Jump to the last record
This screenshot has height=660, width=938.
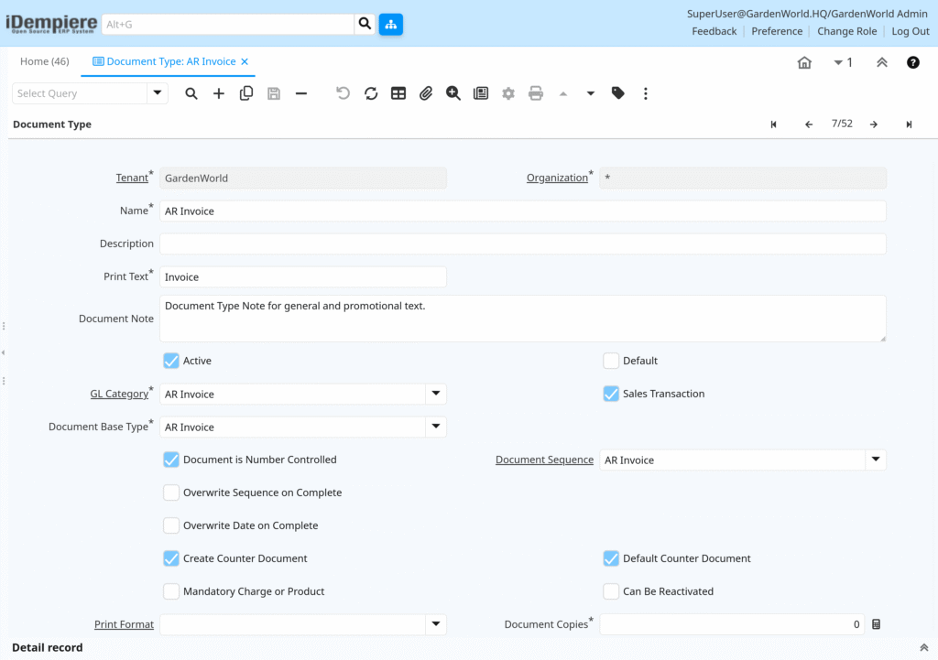coord(909,124)
